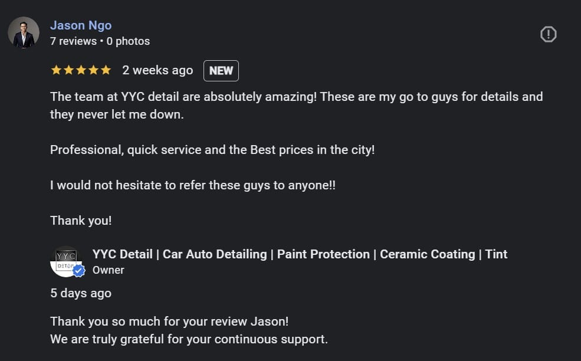Open the YYC Detail business name link
581x361 pixels.
[x=300, y=254]
